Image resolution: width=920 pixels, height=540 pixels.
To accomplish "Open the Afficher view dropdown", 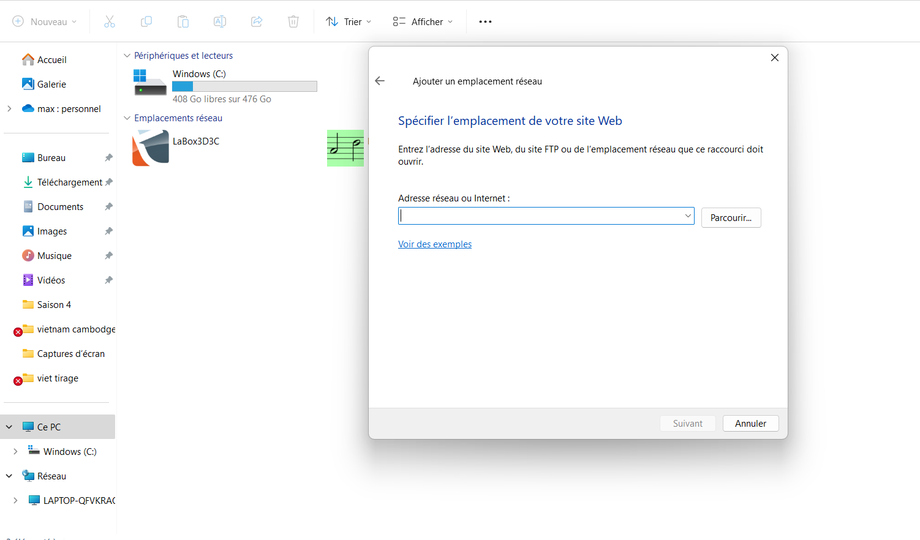I will click(423, 22).
